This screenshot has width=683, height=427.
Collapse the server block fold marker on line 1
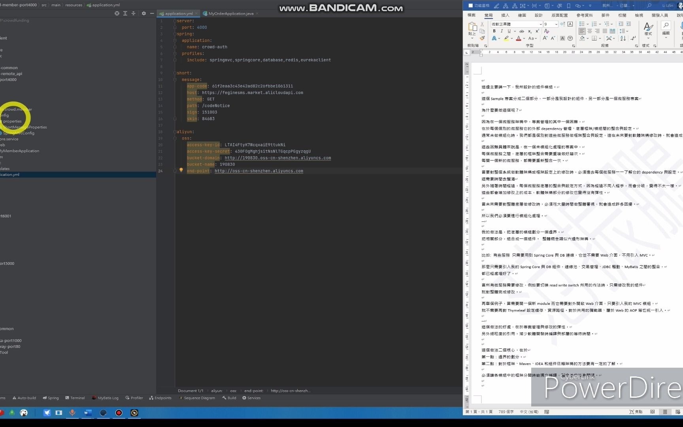[x=175, y=21]
